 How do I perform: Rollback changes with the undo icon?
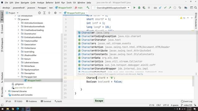pyautogui.click(x=180, y=8)
